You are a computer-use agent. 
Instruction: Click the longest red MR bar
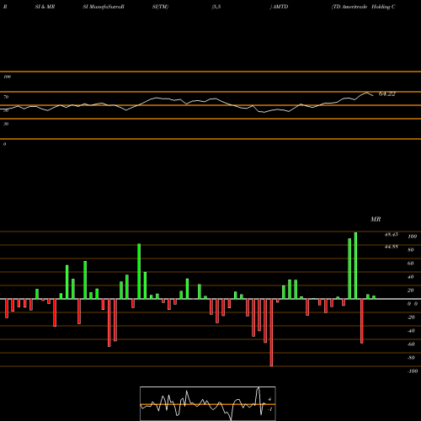271,333
